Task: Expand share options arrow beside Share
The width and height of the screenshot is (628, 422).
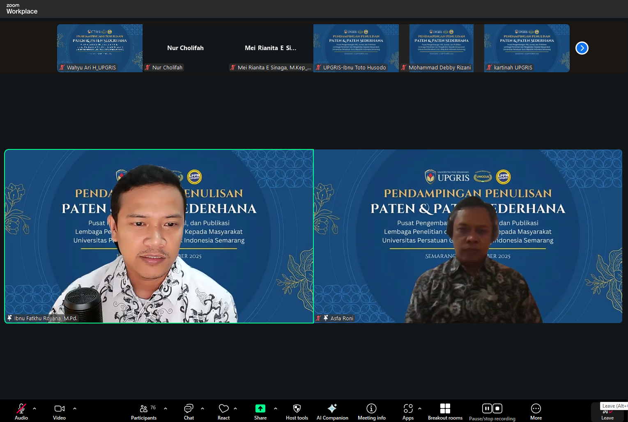Action: click(x=276, y=408)
